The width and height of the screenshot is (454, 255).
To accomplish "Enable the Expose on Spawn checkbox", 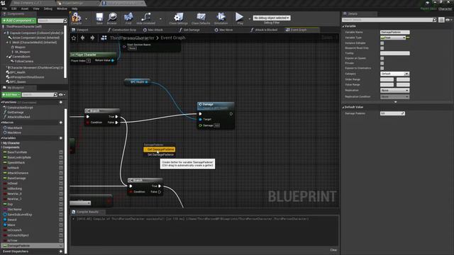I will [382, 58].
